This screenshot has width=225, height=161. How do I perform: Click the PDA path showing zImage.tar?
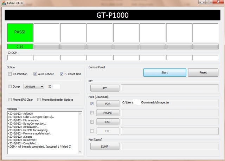pyautogui.click(x=170, y=103)
